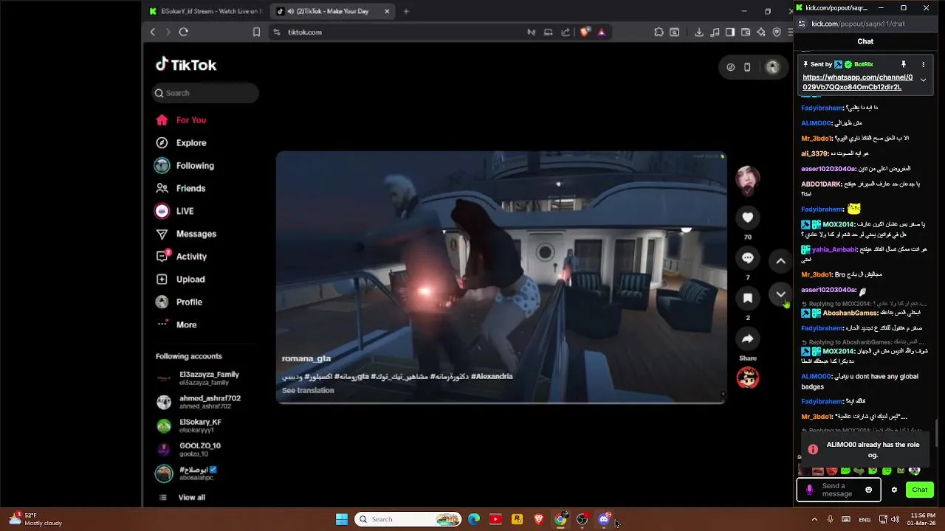Open ahmed_ashraf702 following account
The height and width of the screenshot is (531, 945).
coord(199,402)
